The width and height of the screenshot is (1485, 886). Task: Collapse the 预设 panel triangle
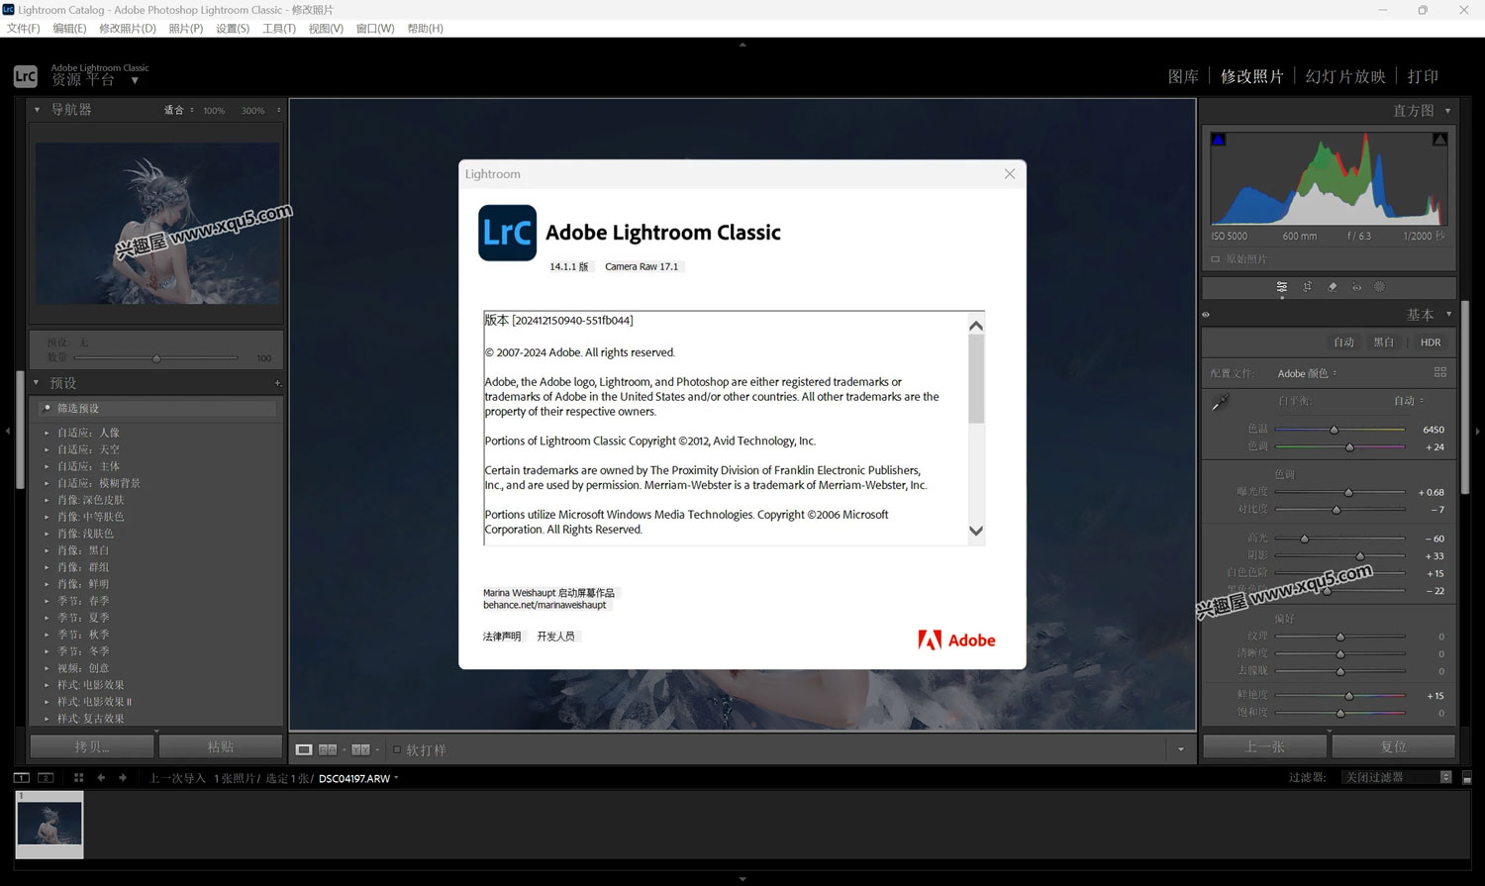pyautogui.click(x=37, y=383)
